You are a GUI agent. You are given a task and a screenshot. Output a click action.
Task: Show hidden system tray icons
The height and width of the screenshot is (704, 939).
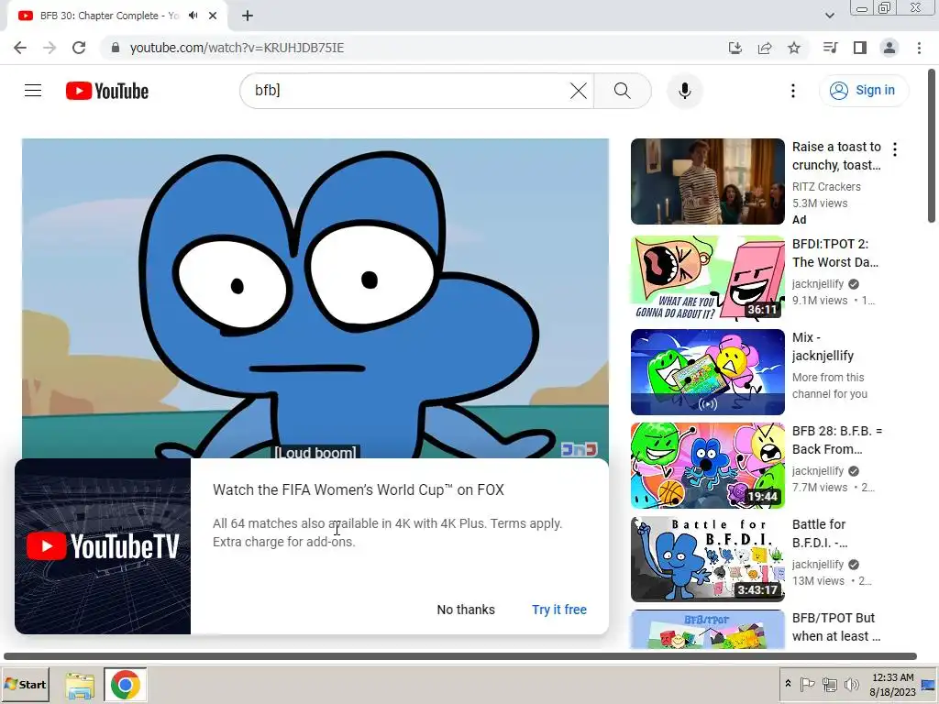(x=788, y=684)
